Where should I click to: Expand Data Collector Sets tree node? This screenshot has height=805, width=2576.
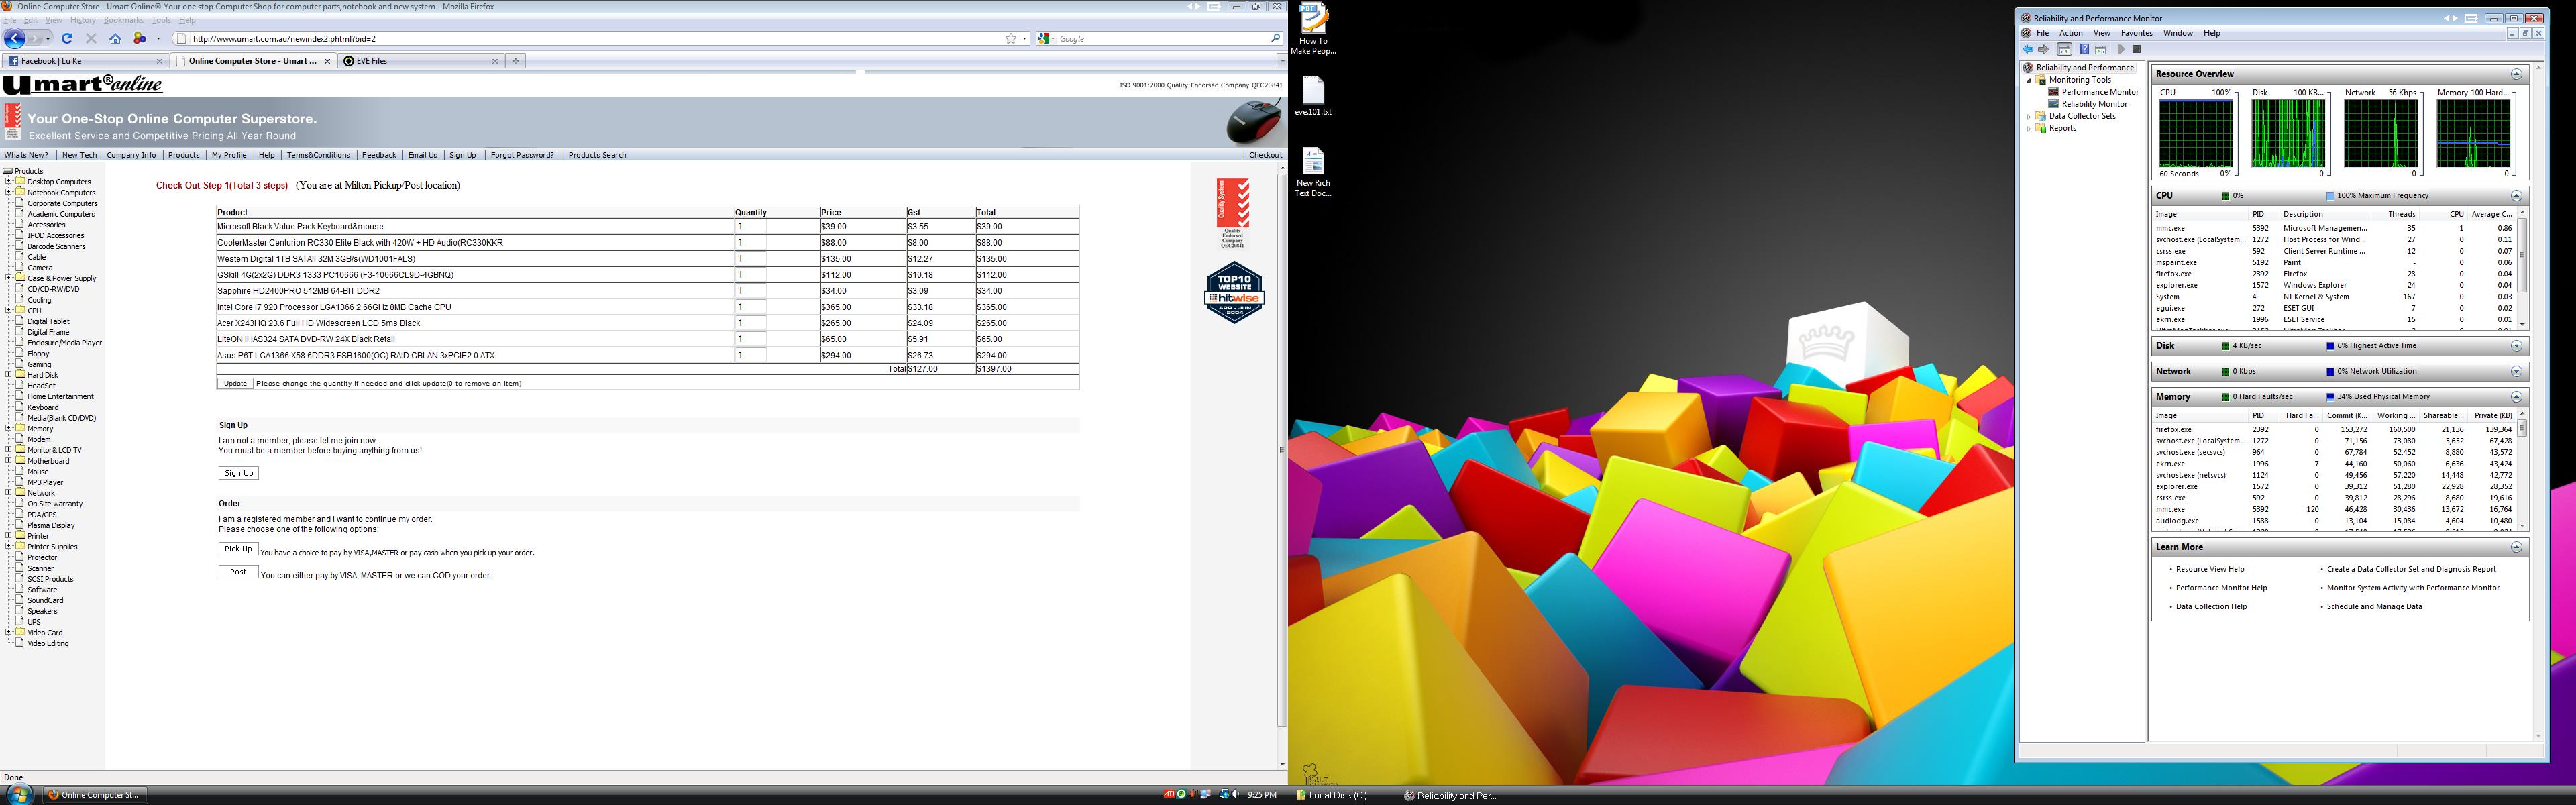click(2029, 116)
